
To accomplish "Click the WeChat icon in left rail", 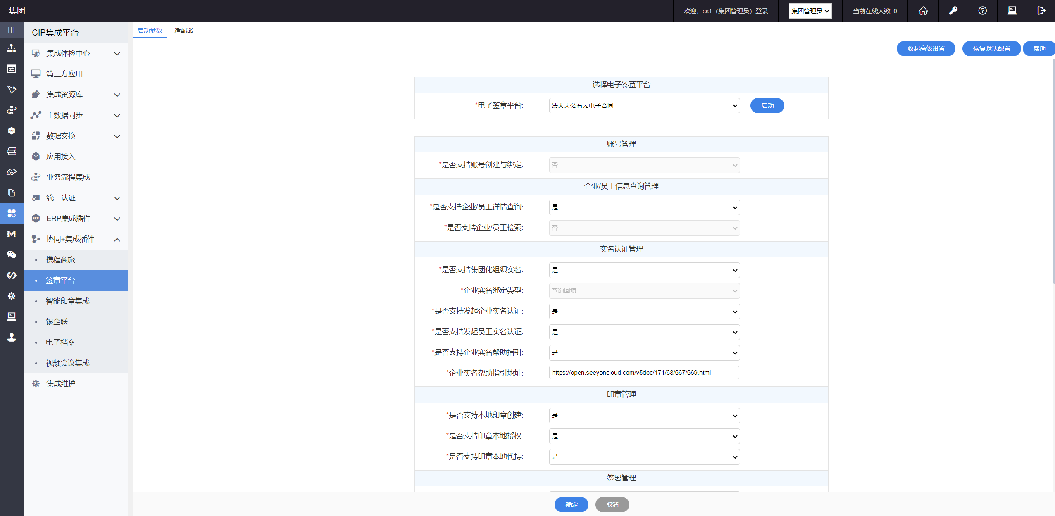I will click(12, 254).
